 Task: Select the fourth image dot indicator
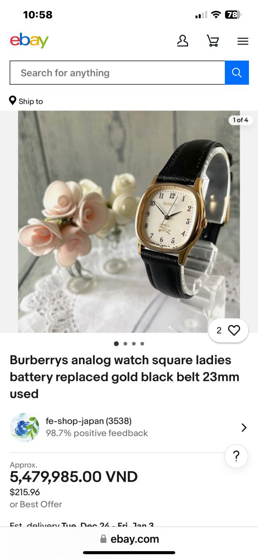[x=142, y=344]
